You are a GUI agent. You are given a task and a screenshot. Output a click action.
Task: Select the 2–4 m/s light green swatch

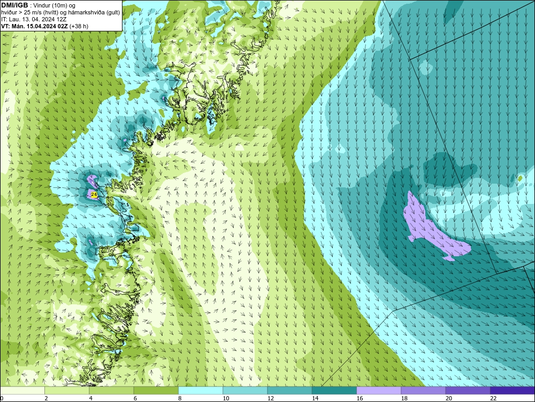(x=67, y=390)
